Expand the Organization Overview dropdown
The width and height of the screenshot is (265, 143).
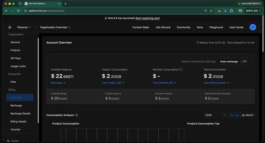[x=55, y=27]
